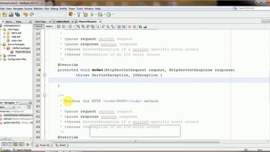Switch to the Files panel tab
Image resolution: width=270 pixels, height=152 pixels.
tap(19, 22)
